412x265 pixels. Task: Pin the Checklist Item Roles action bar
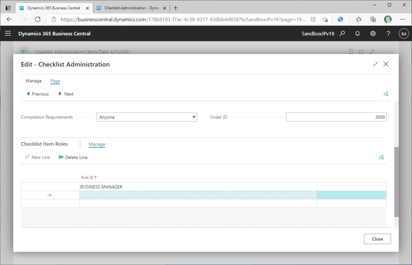(381, 157)
